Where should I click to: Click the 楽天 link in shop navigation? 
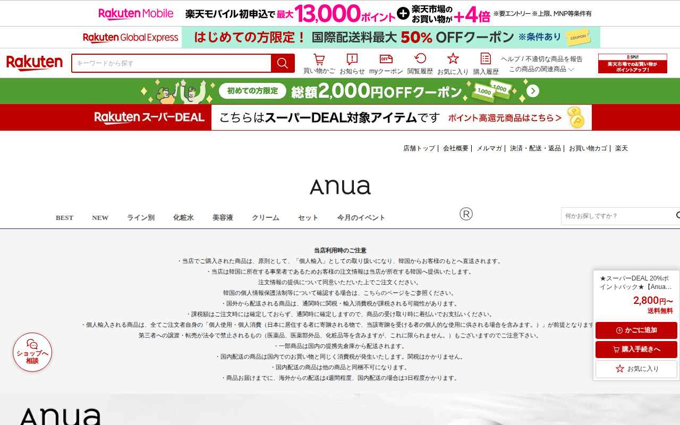(x=622, y=148)
